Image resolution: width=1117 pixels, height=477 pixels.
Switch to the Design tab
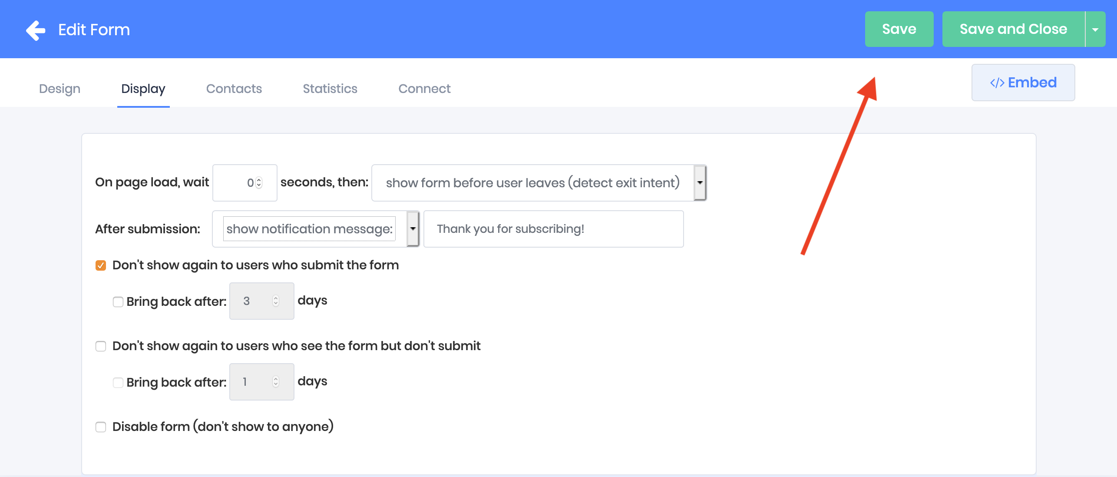pyautogui.click(x=59, y=89)
